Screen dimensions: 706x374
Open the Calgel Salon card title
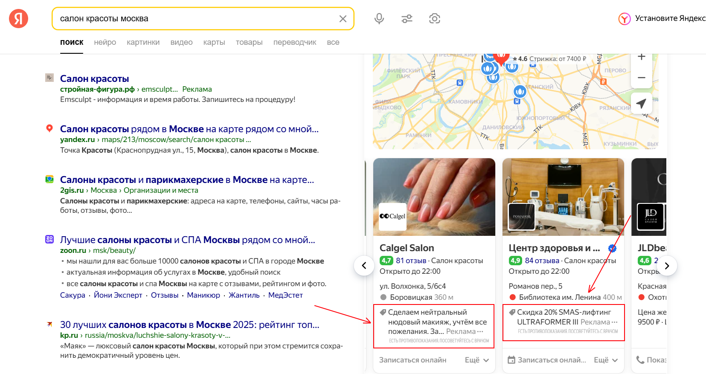[x=407, y=248]
